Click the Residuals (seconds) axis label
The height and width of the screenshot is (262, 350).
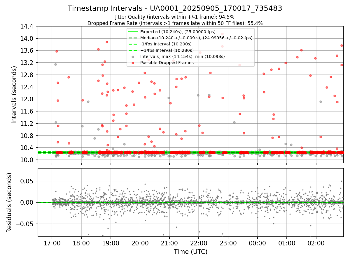point(9,203)
